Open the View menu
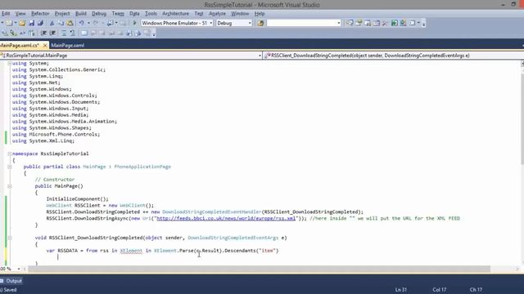524x294 pixels. click(20, 14)
